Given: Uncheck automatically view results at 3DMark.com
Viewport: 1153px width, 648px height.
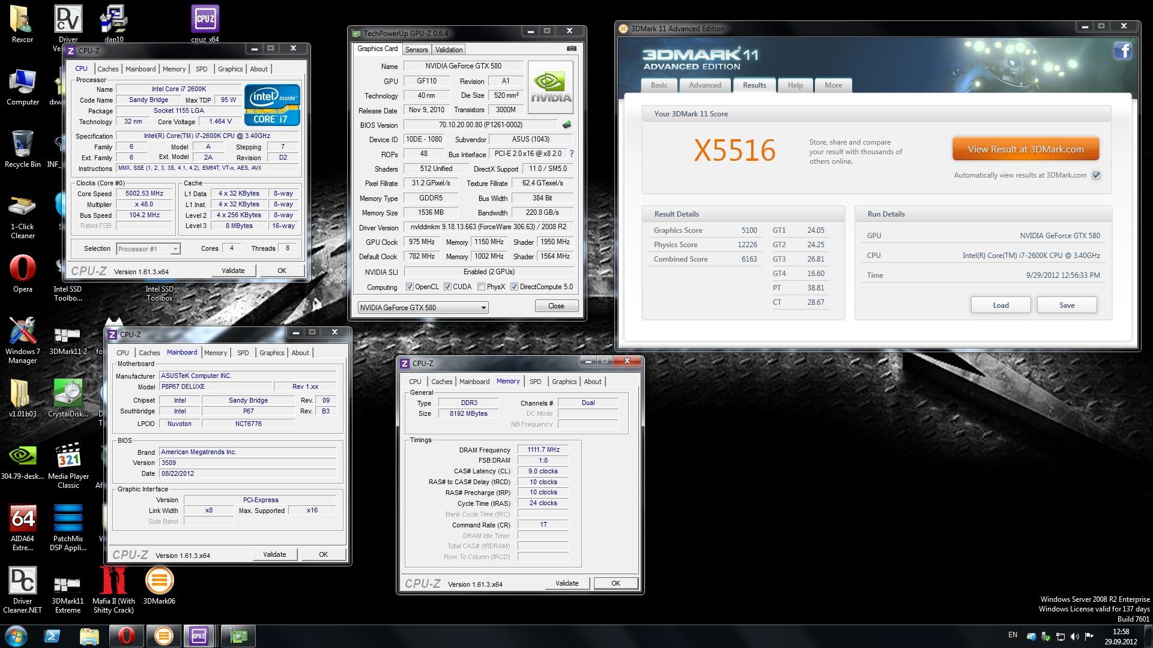Looking at the screenshot, I should (x=1097, y=175).
